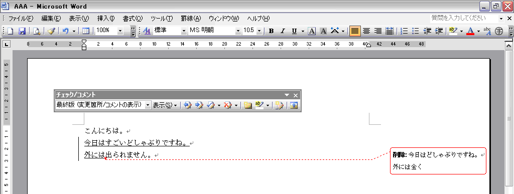The image size is (514, 194).
Task: Apply italic formatting
Action: 283,31
